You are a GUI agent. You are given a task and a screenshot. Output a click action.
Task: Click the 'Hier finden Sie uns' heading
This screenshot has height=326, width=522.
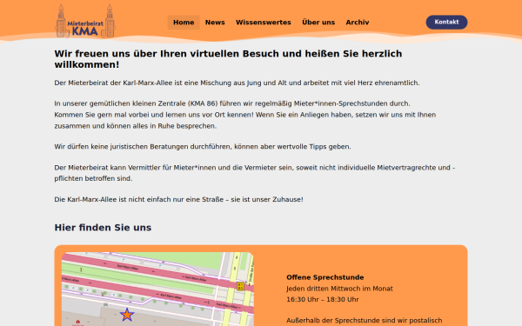pyautogui.click(x=103, y=228)
